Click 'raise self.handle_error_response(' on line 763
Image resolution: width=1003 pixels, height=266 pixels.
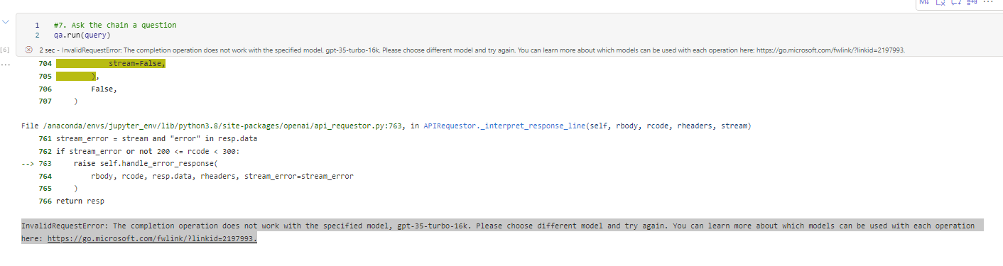pyautogui.click(x=146, y=163)
